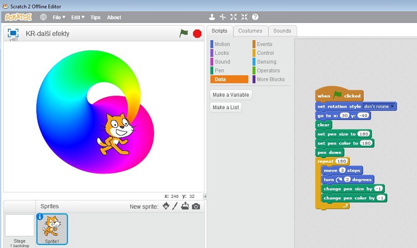417x248 pixels.
Task: Click the 'when flag clicked' hat block
Action: (339, 95)
